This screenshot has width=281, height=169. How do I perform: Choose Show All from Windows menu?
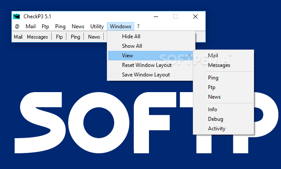pyautogui.click(x=151, y=46)
